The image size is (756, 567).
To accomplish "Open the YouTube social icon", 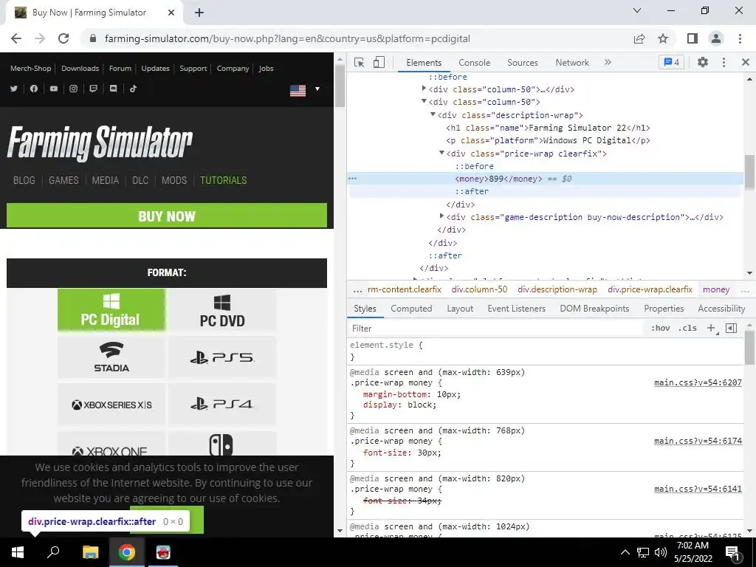I will pyautogui.click(x=53, y=89).
